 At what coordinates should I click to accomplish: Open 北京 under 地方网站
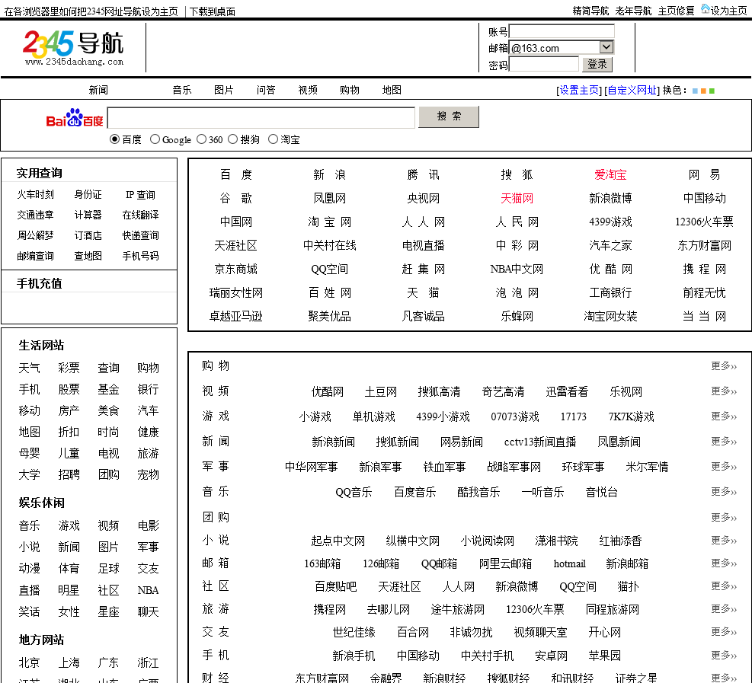click(x=29, y=663)
